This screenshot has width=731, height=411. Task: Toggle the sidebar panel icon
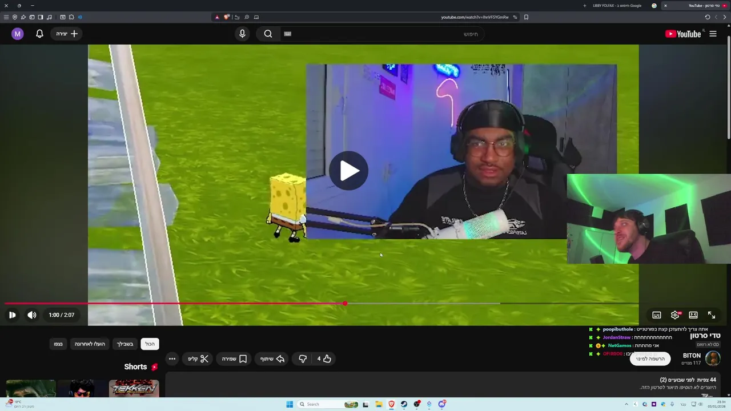(41, 17)
